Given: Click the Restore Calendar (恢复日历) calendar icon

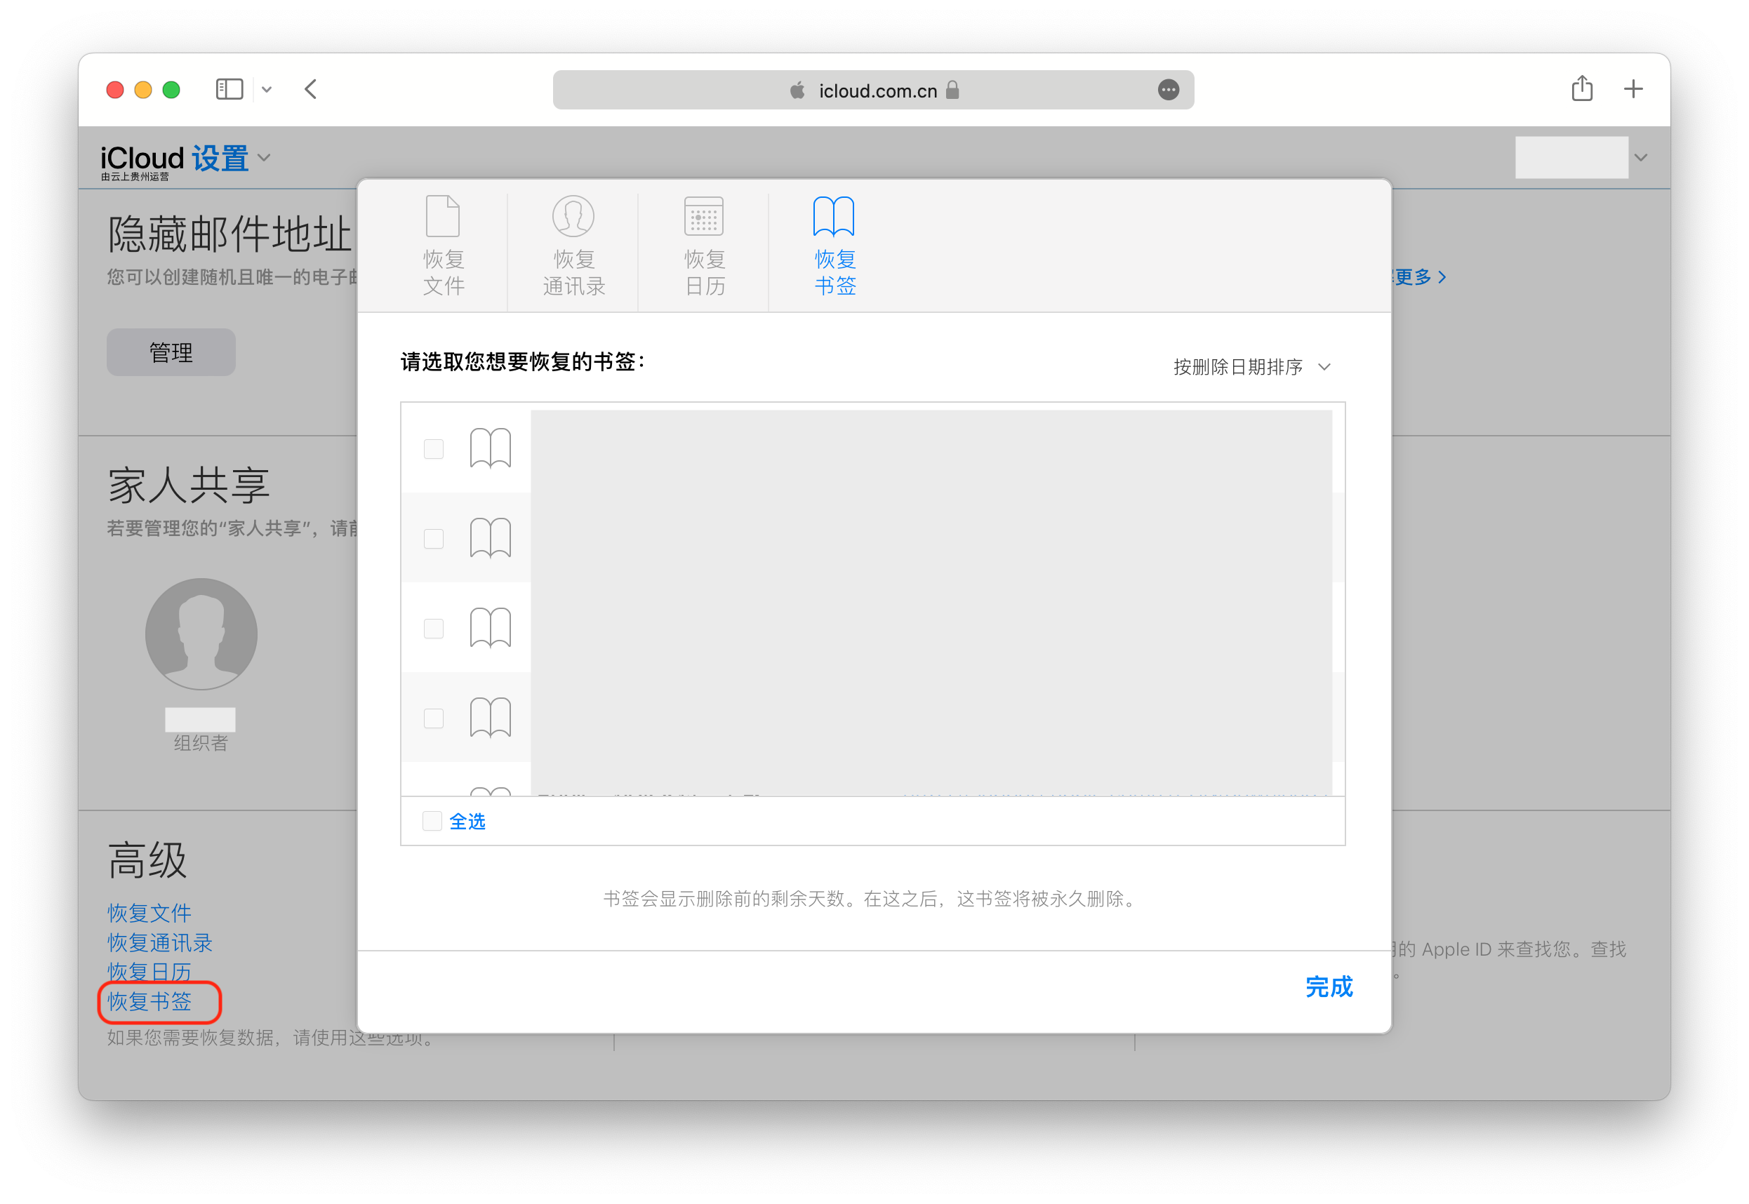Looking at the screenshot, I should (704, 217).
